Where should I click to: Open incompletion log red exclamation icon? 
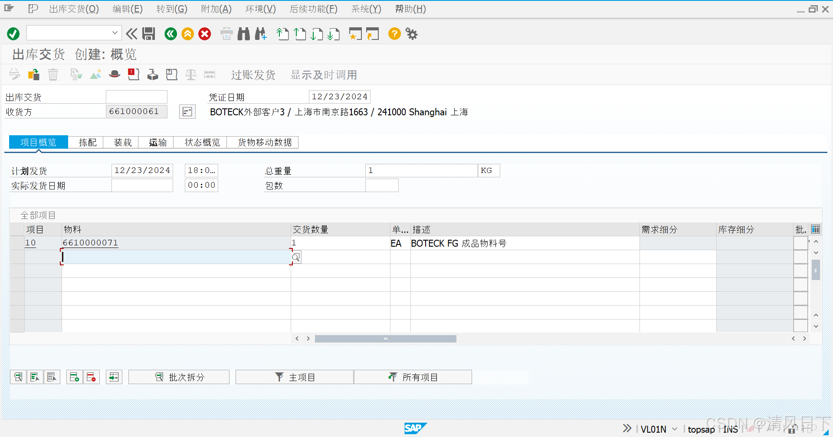tap(134, 75)
